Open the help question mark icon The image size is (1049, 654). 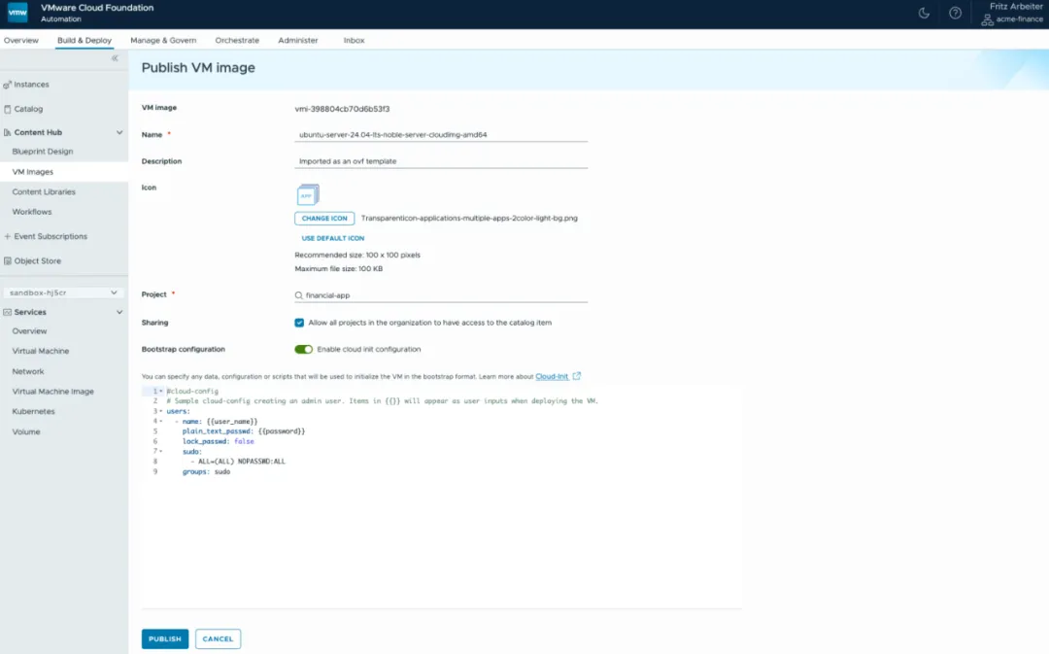[956, 13]
